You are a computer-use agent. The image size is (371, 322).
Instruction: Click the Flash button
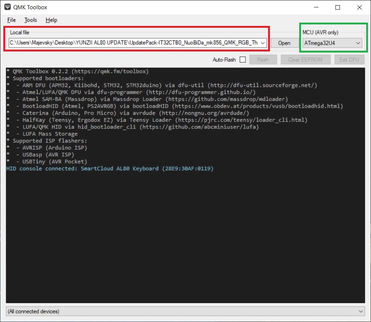point(263,60)
